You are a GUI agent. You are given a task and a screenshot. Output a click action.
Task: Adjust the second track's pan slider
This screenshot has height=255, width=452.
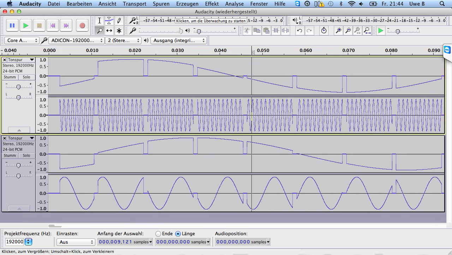coord(18,176)
